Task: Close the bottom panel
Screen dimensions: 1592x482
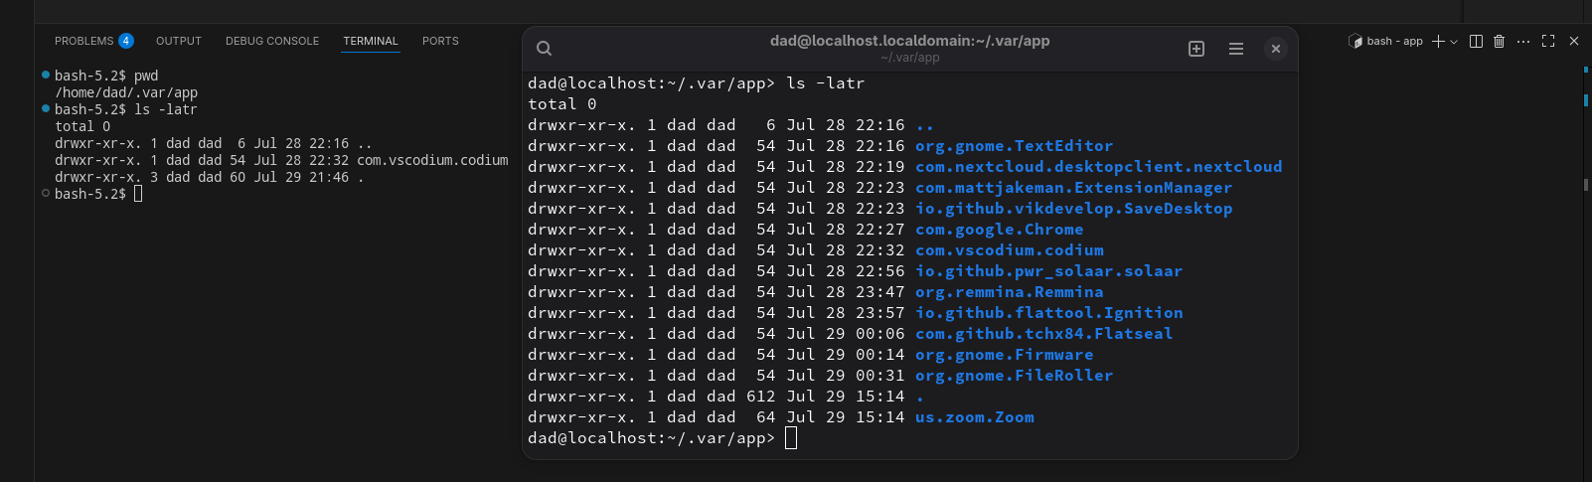Action: [x=1574, y=41]
